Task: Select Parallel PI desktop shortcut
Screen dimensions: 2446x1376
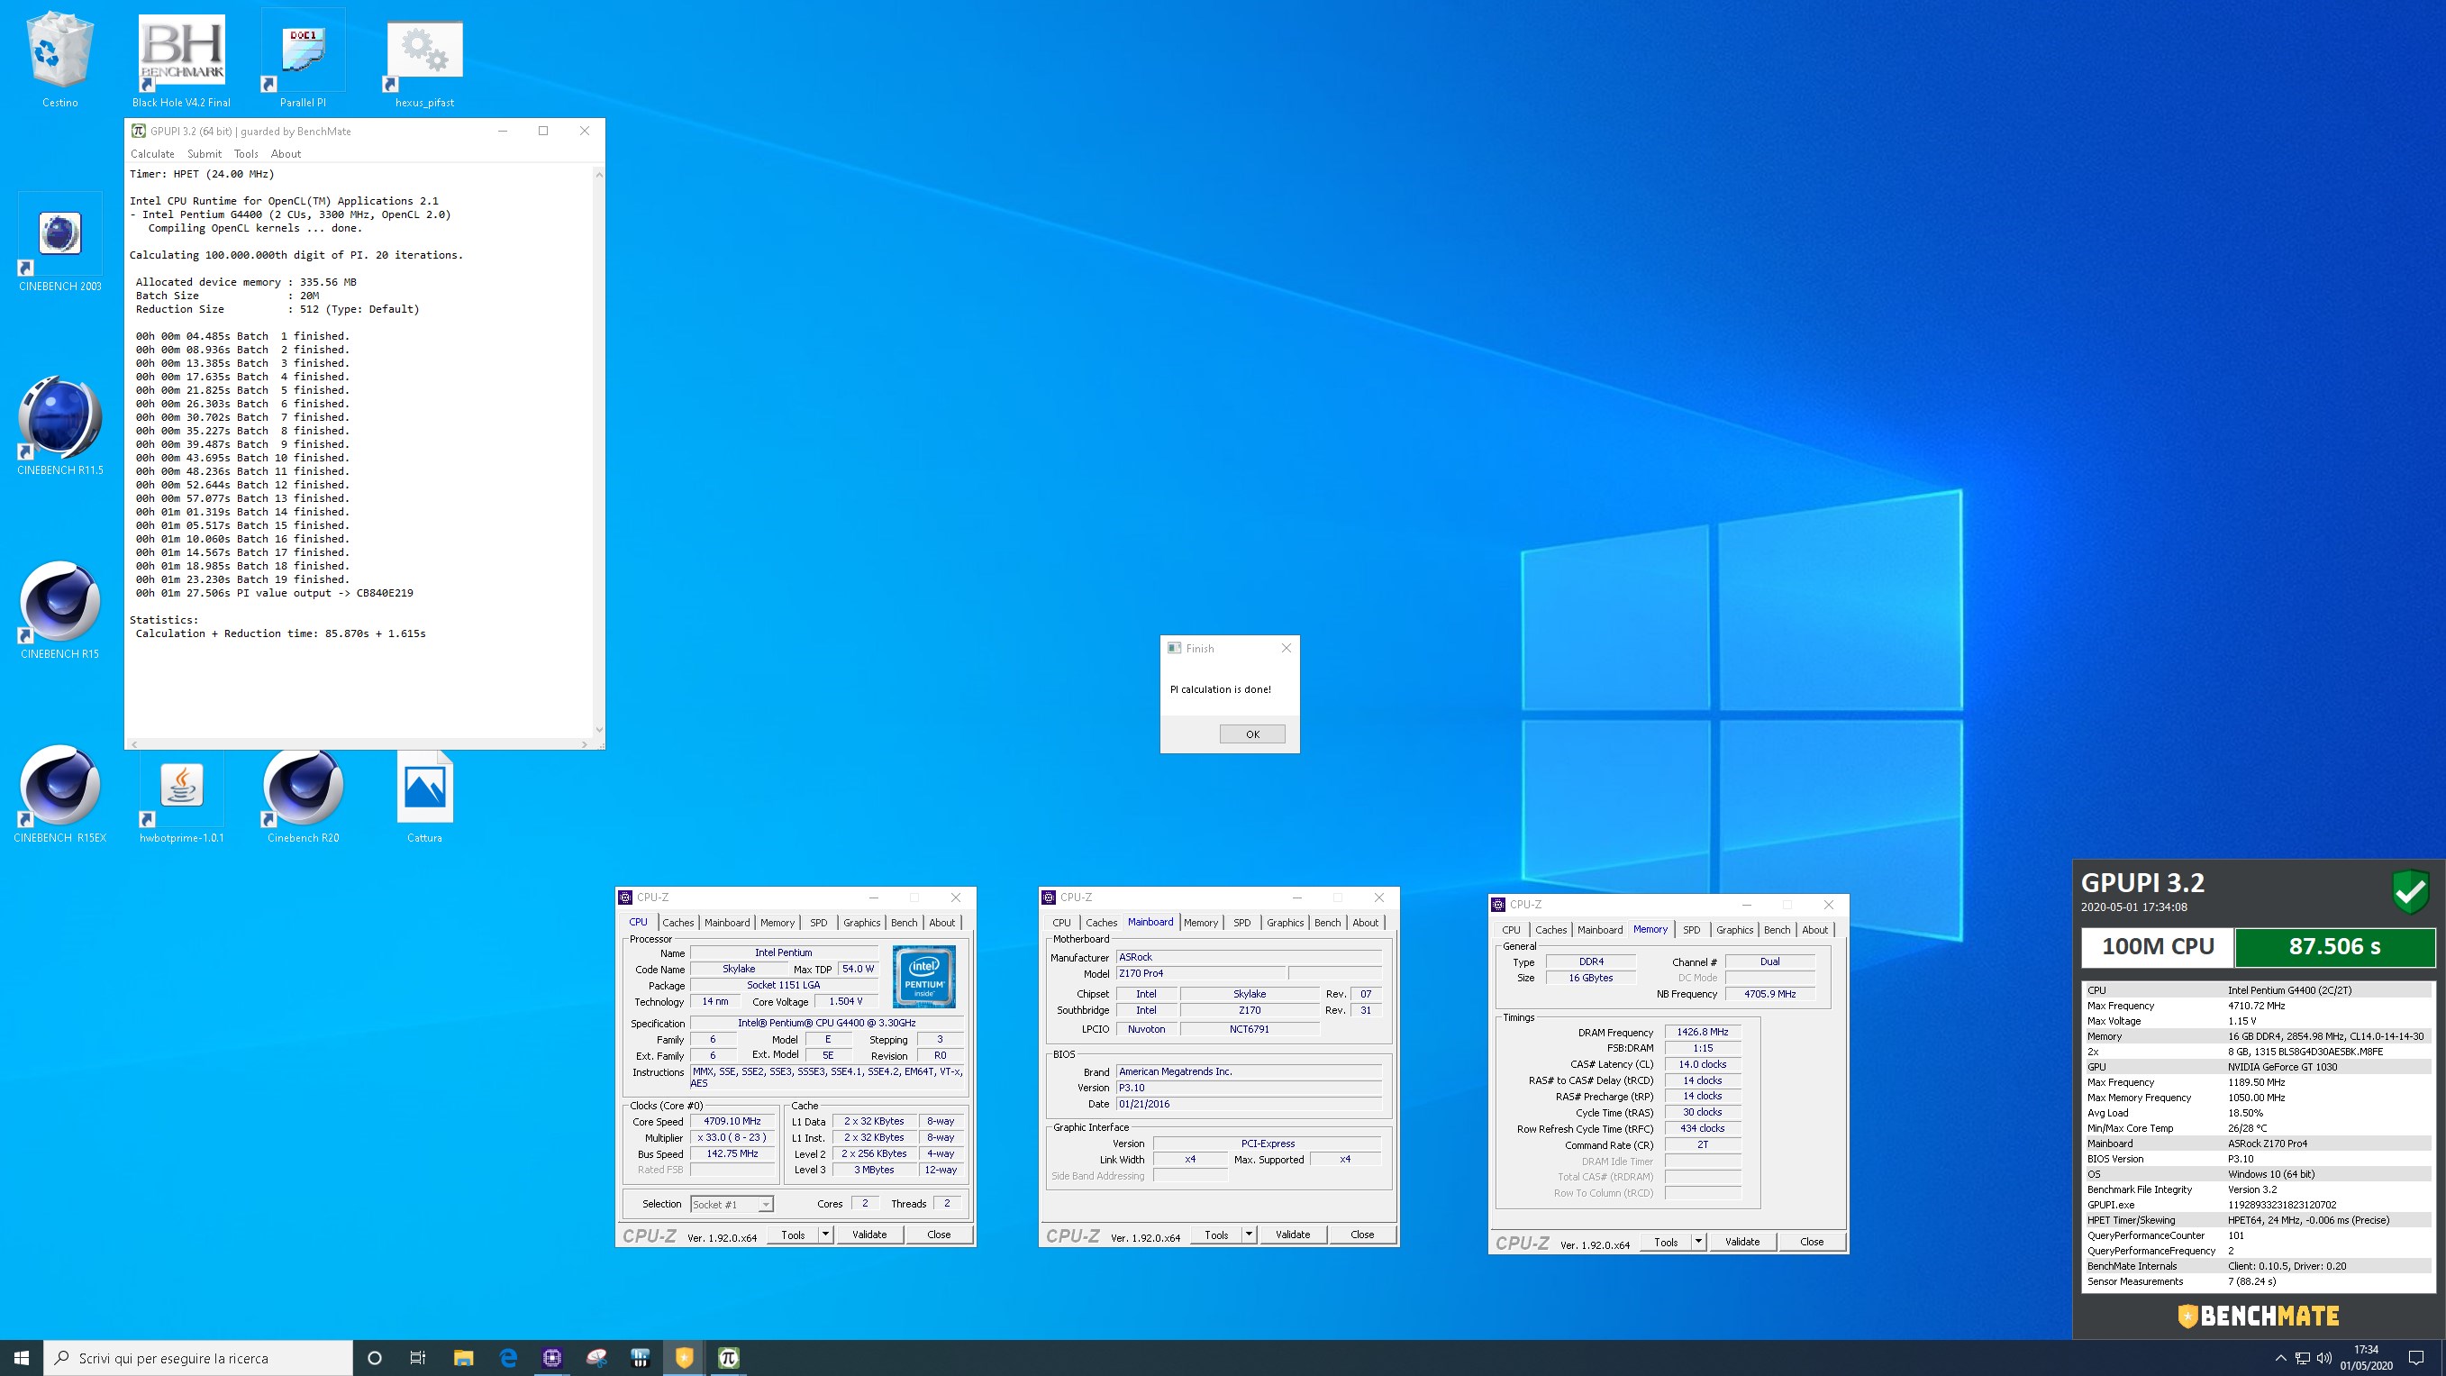Action: point(303,59)
